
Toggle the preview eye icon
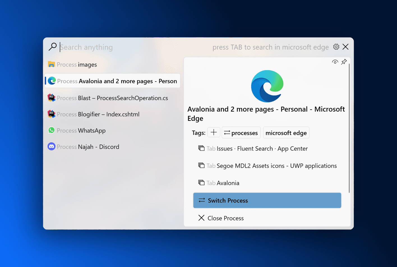pos(335,62)
